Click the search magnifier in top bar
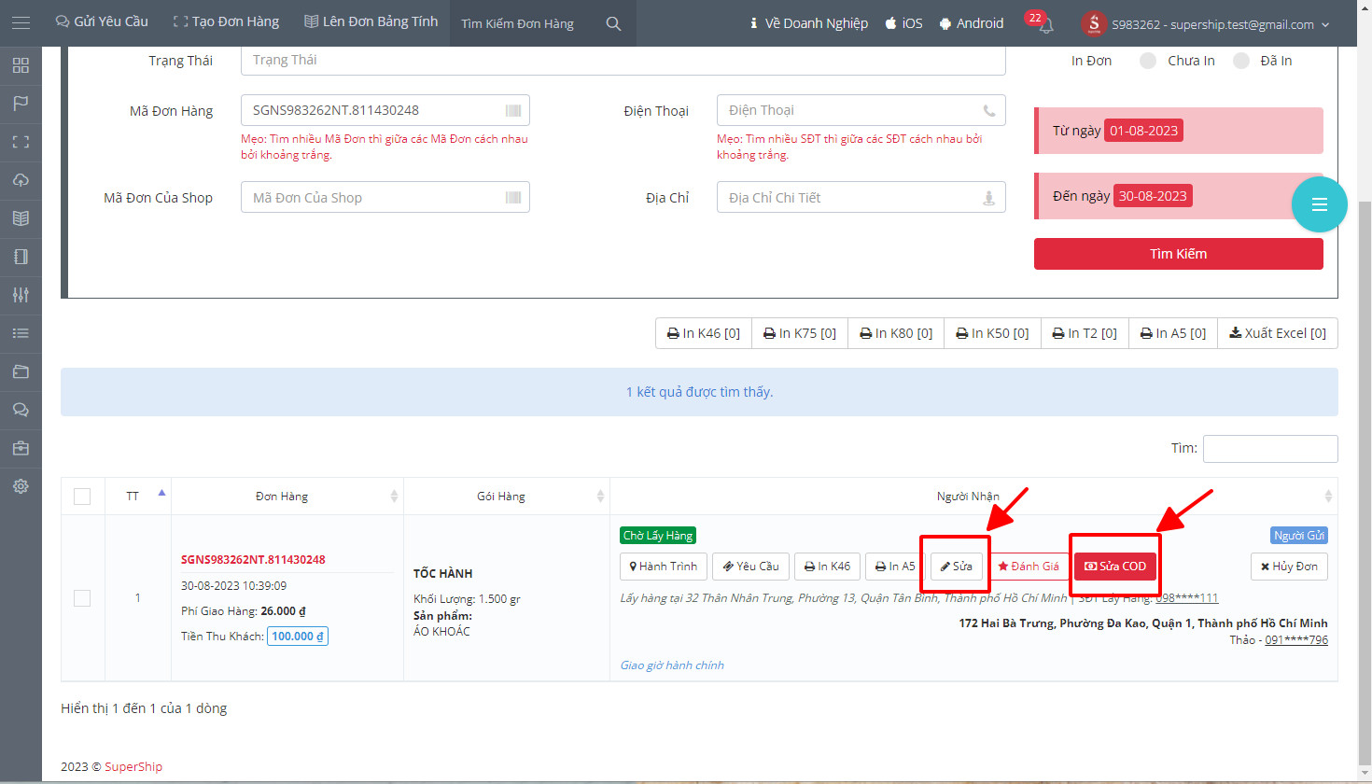Screen dimensions: 1372x784 tap(613, 23)
